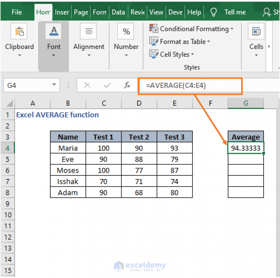Switch to the Developer tab
Screen dimensions: 280x278
pyautogui.click(x=175, y=12)
